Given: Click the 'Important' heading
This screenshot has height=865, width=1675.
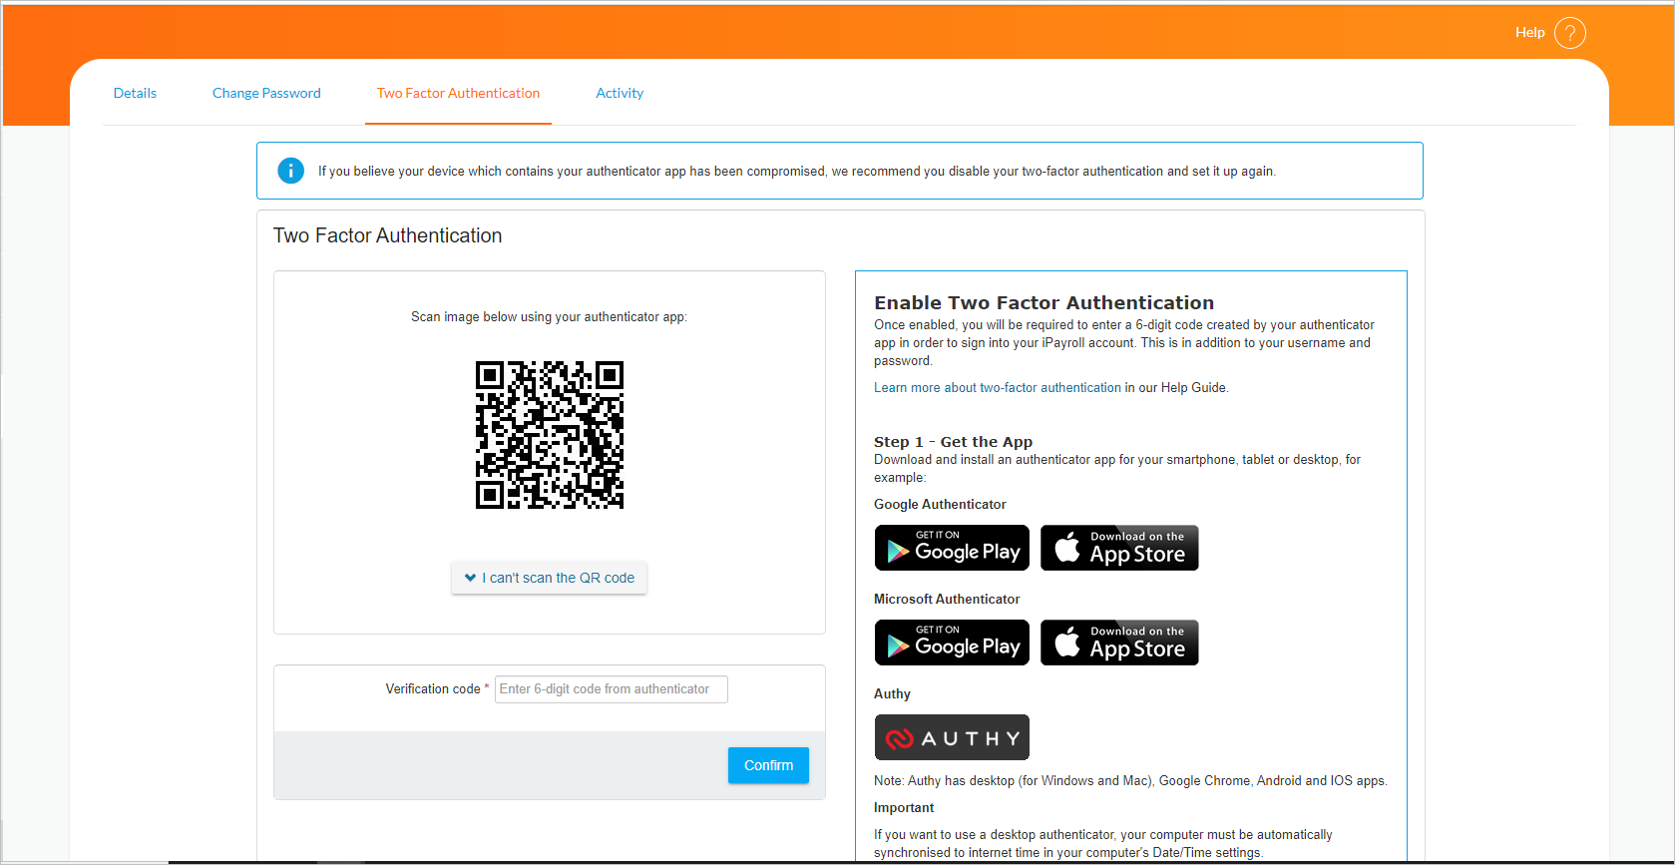Looking at the screenshot, I should coord(904,808).
